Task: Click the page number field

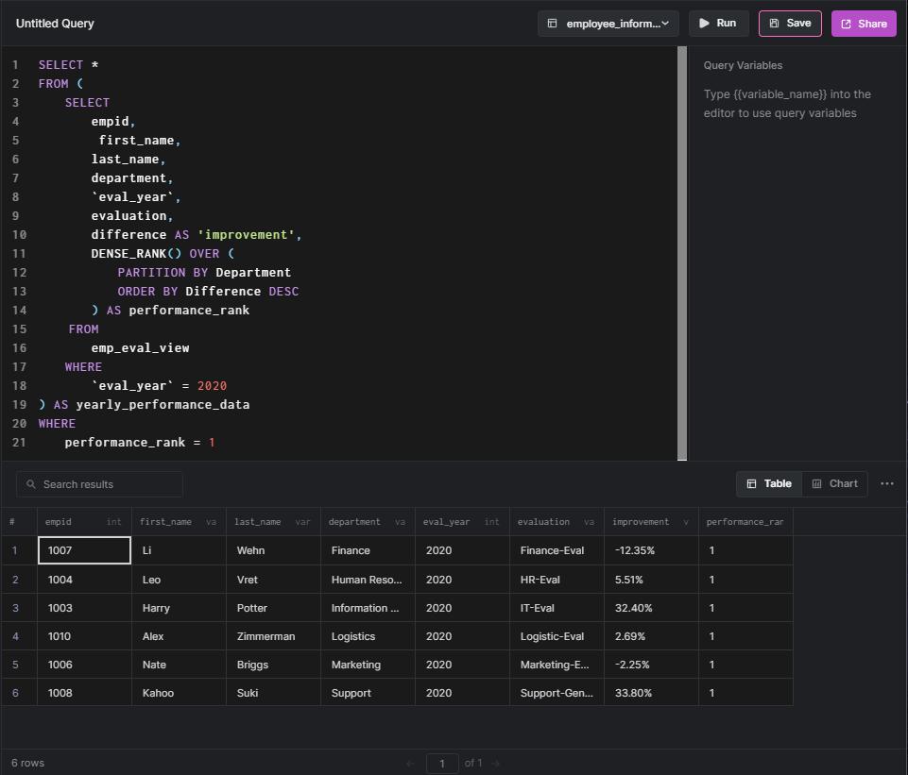Action: (x=442, y=764)
